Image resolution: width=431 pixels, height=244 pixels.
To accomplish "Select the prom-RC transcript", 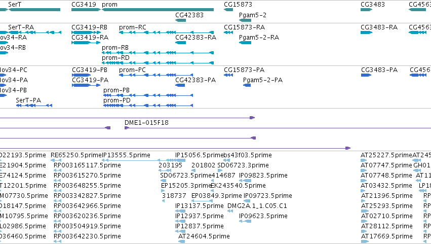I will [166, 32].
